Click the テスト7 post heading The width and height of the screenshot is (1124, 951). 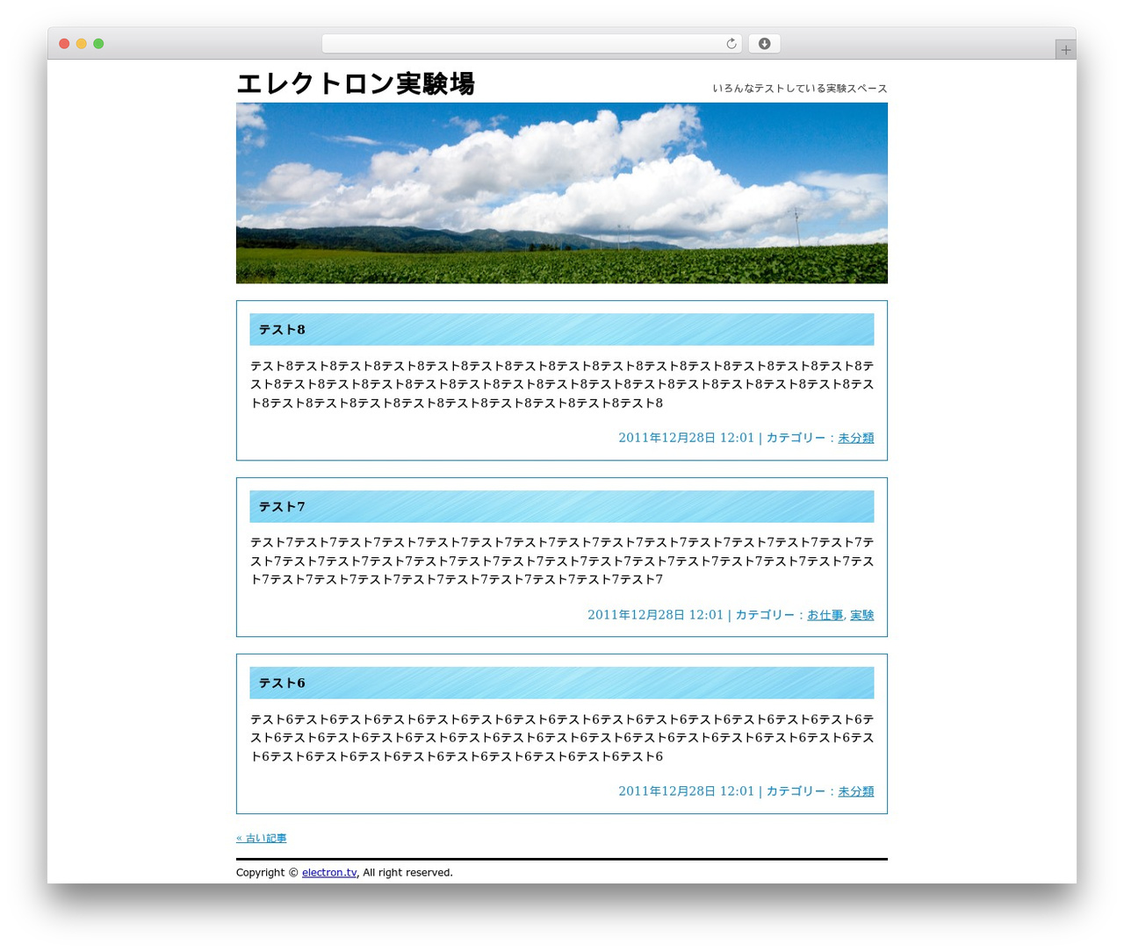click(x=282, y=507)
